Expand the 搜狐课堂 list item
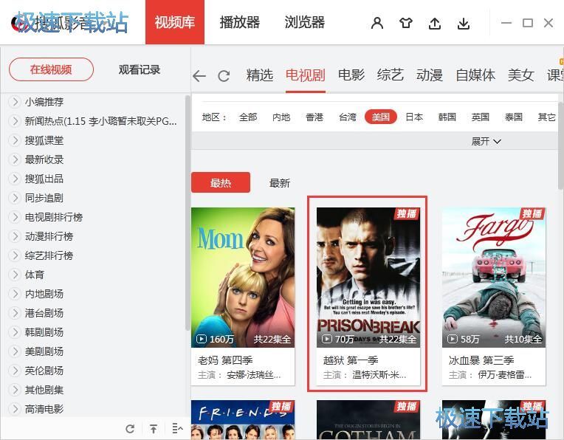564x440 pixels. click(x=14, y=140)
